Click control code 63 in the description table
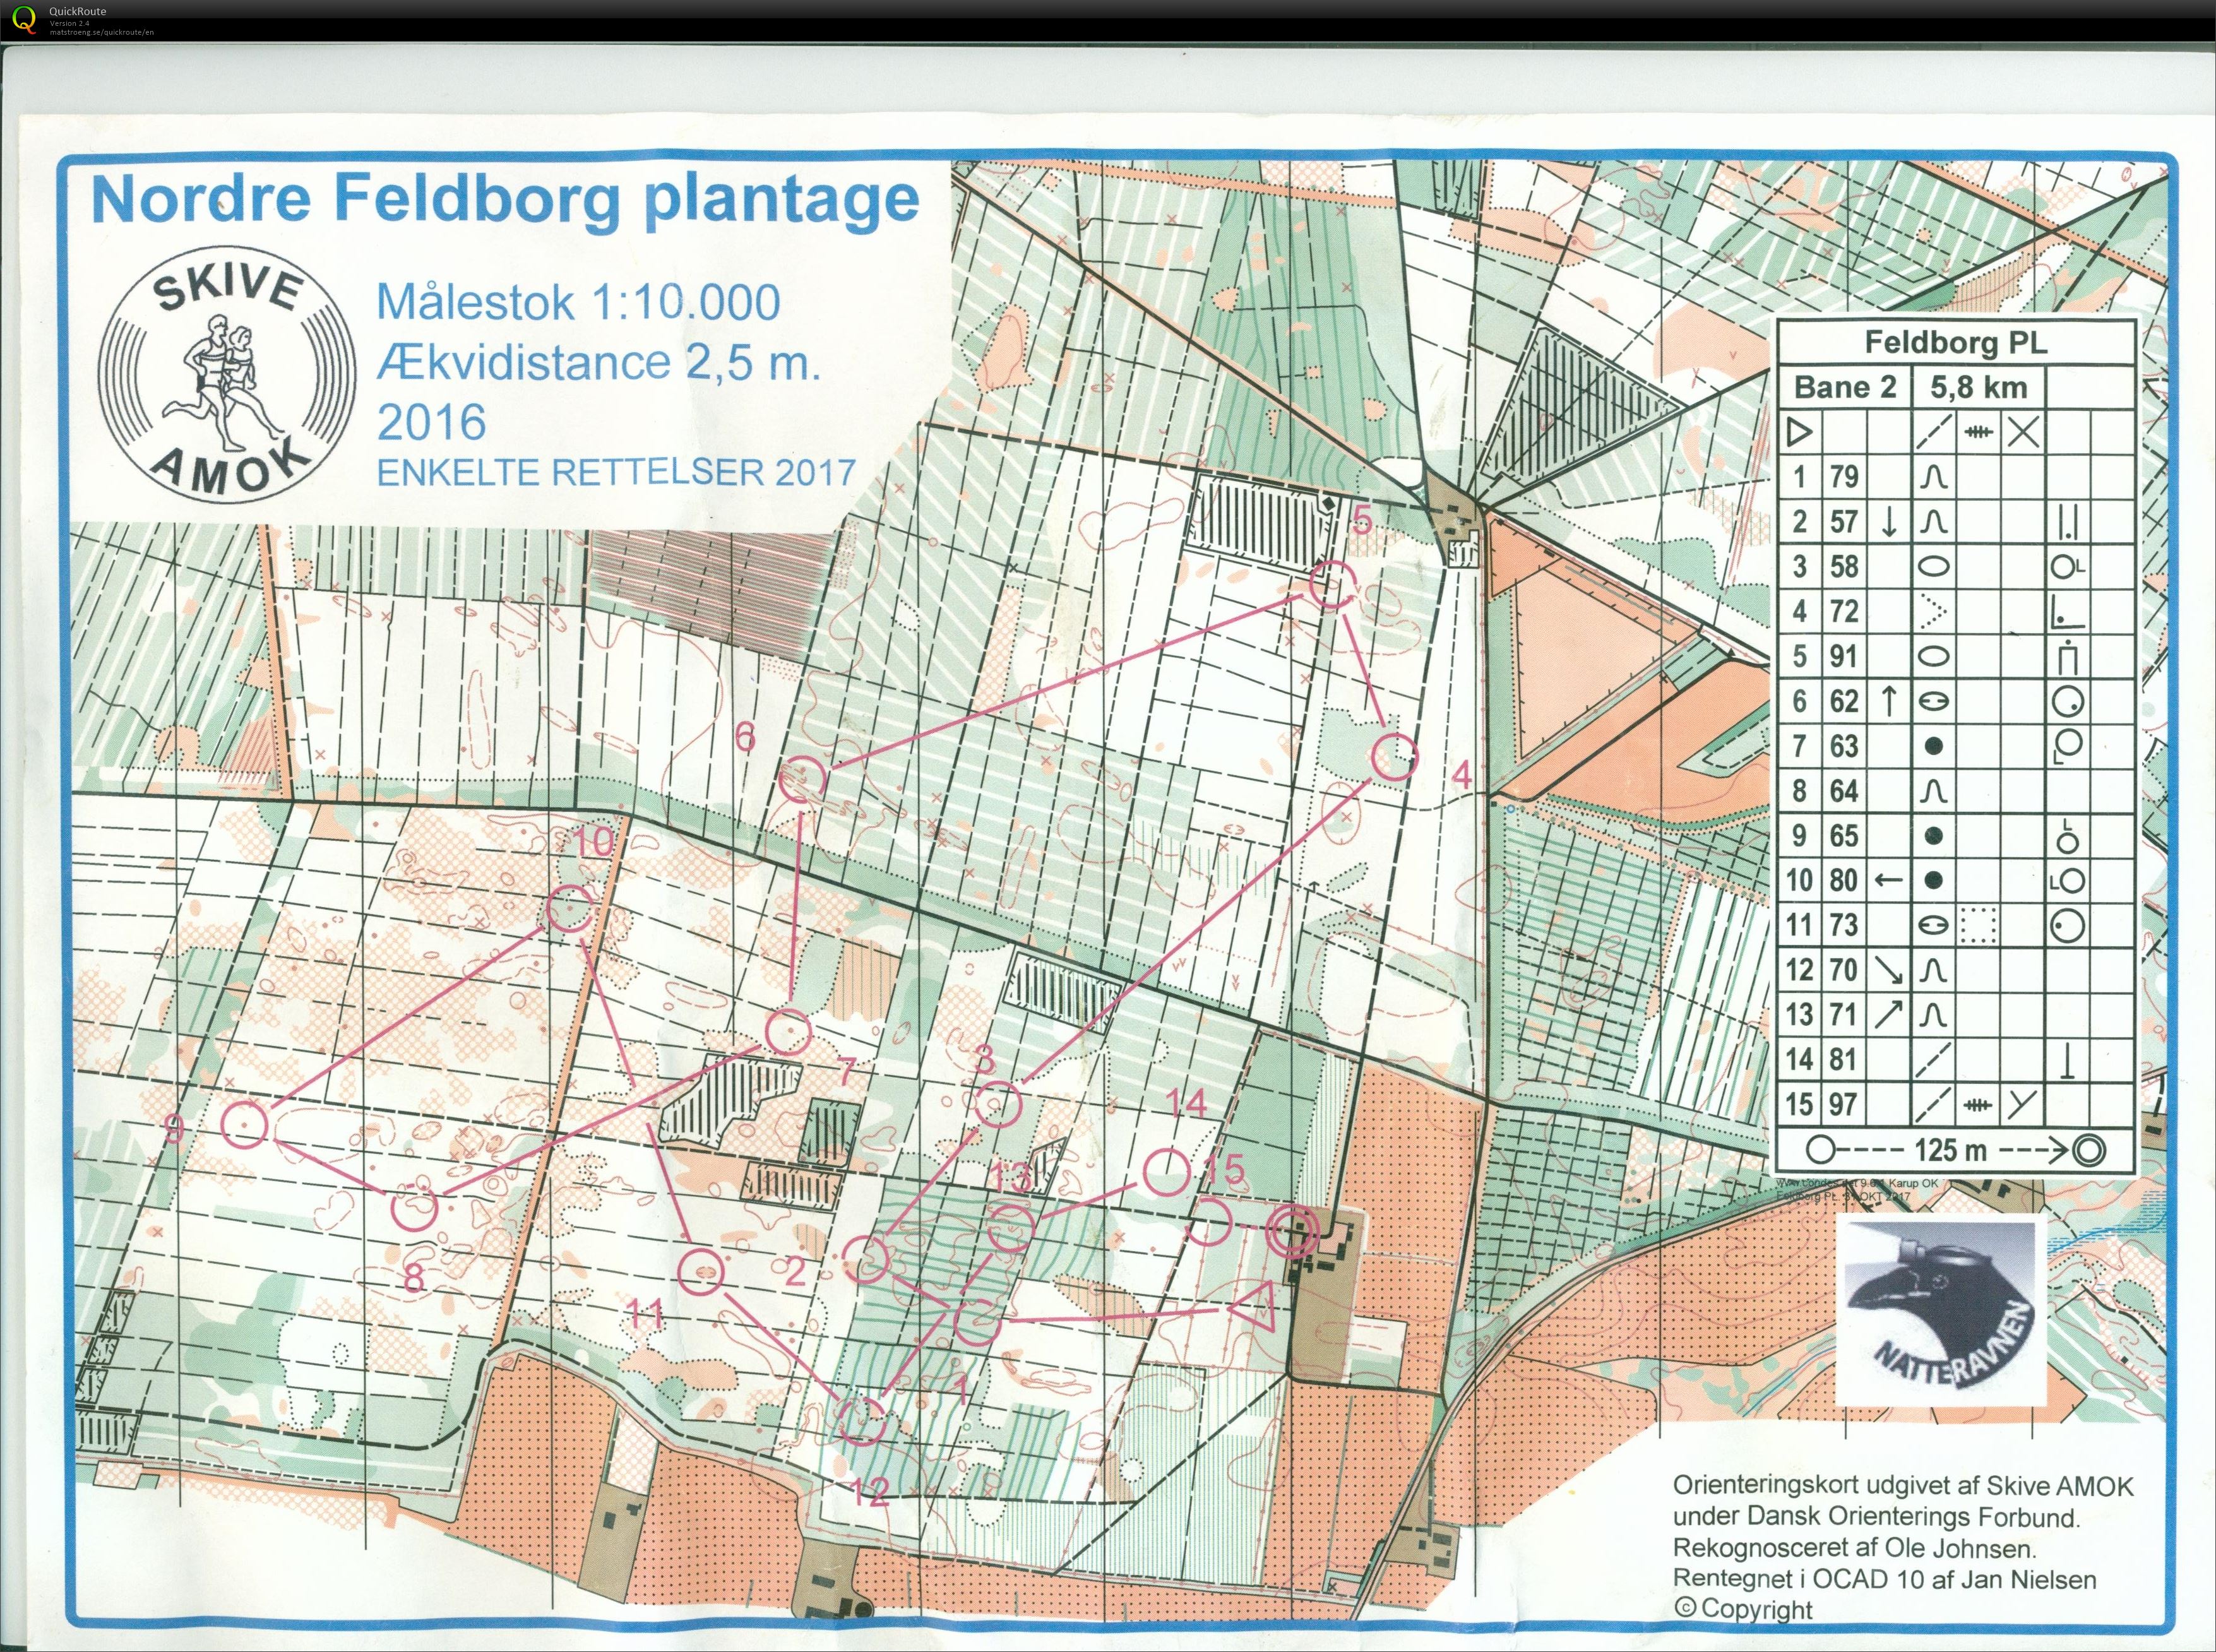This screenshot has width=2216, height=1652. click(x=1844, y=746)
